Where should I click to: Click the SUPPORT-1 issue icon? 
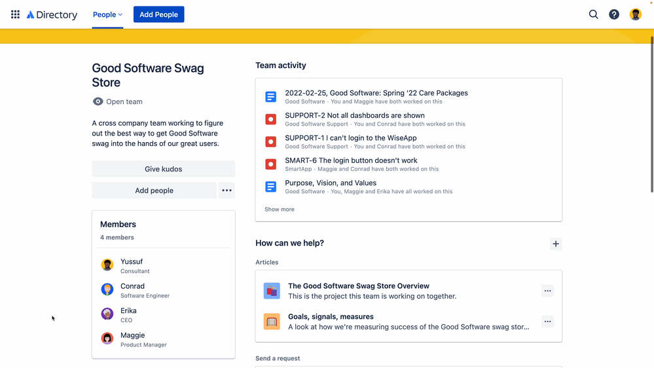click(x=270, y=142)
